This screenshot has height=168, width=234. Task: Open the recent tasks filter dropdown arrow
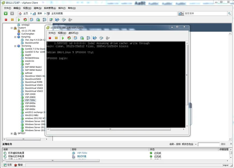coord(196,144)
